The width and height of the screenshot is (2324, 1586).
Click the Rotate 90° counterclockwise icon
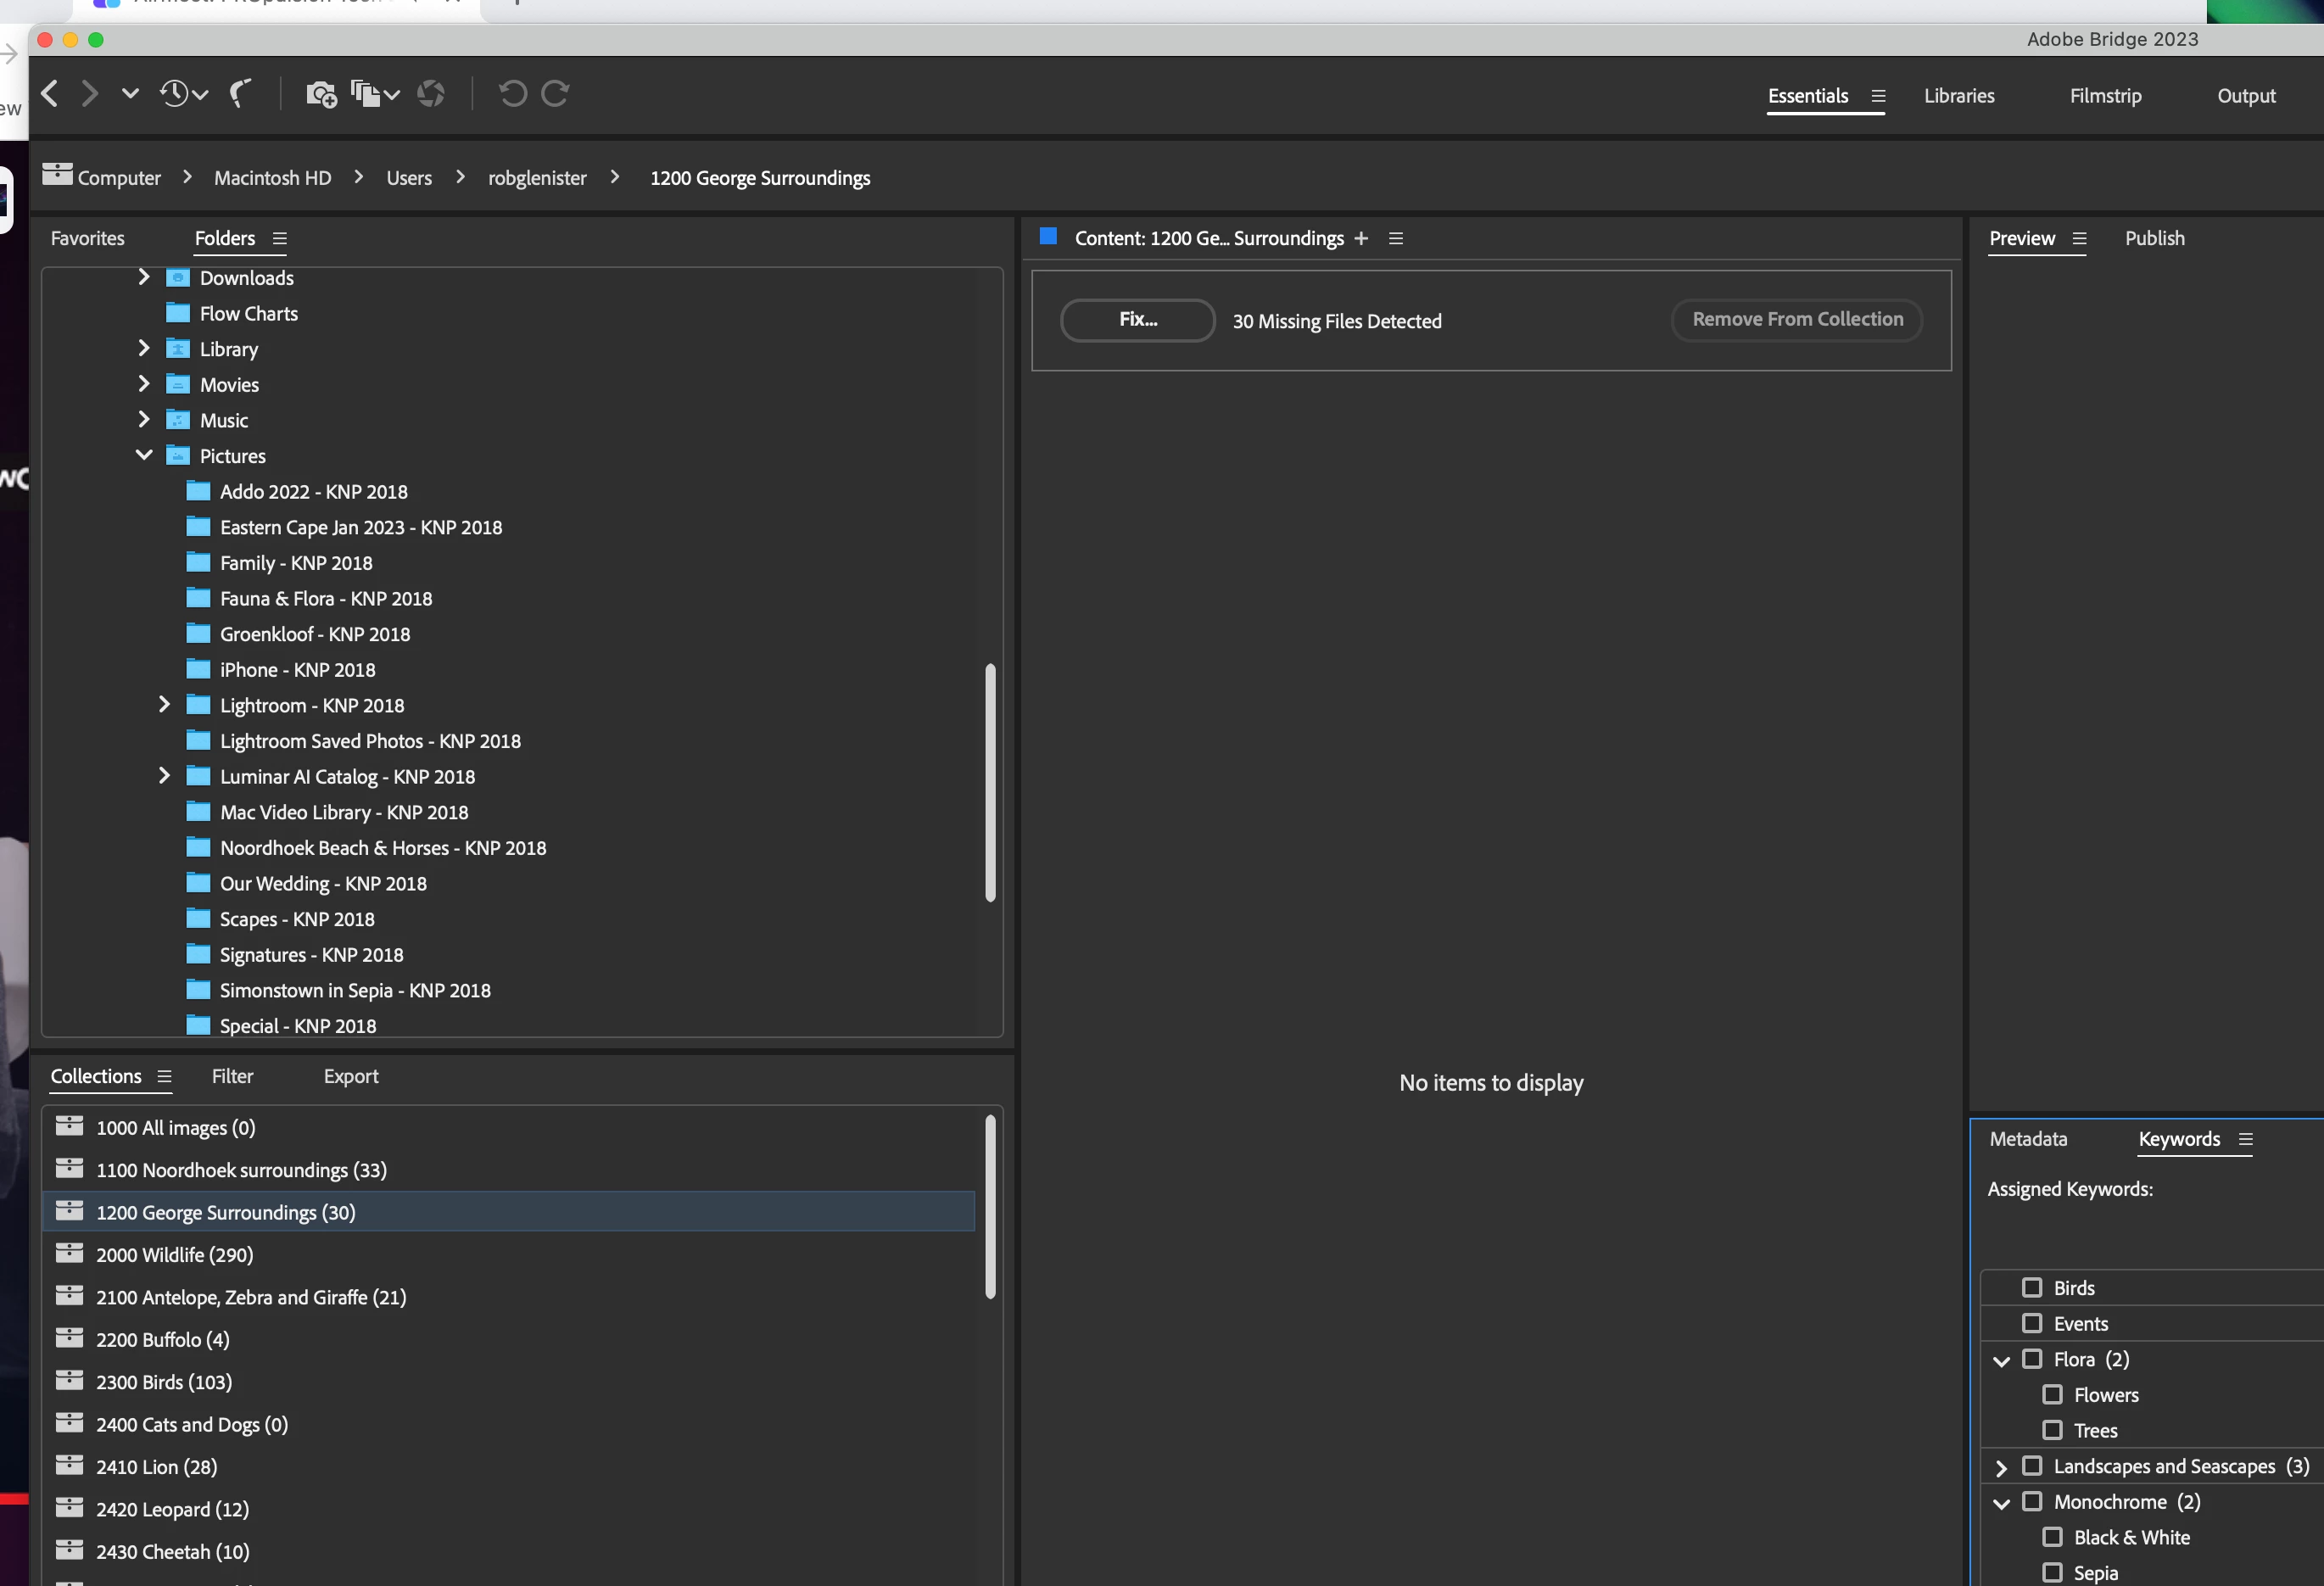coord(512,94)
